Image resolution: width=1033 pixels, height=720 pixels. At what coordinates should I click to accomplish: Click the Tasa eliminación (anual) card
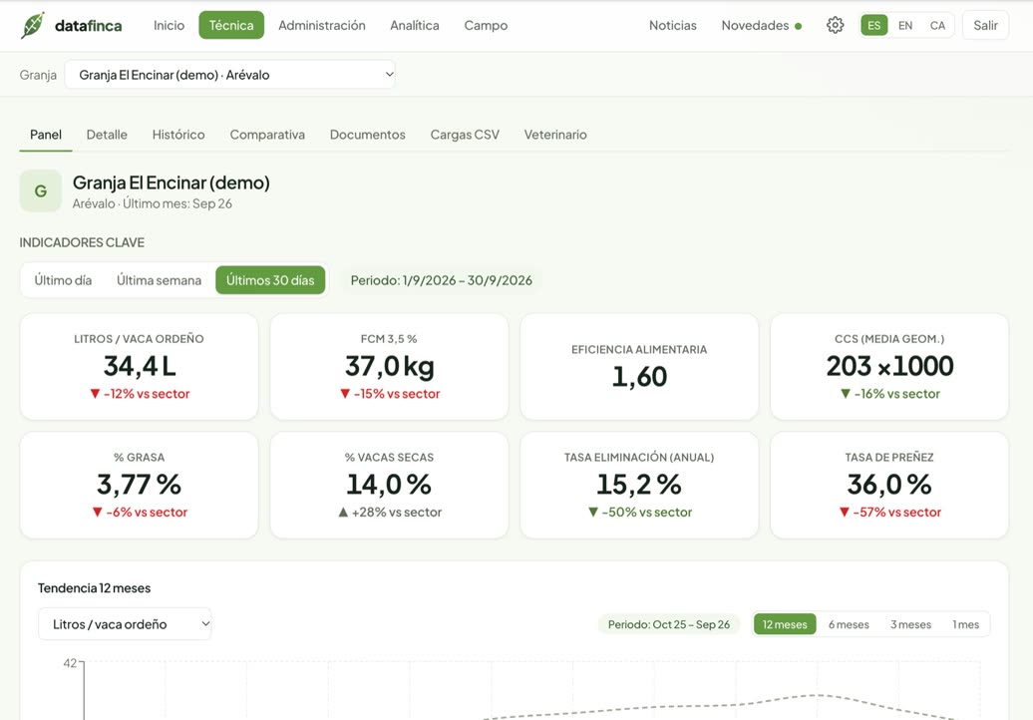639,485
